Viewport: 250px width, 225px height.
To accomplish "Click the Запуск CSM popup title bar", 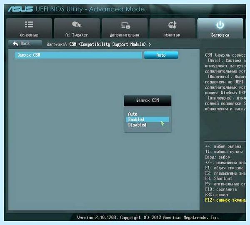I will coord(147,100).
